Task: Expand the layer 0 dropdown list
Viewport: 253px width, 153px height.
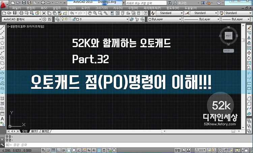Action: pyautogui.click(x=127, y=19)
